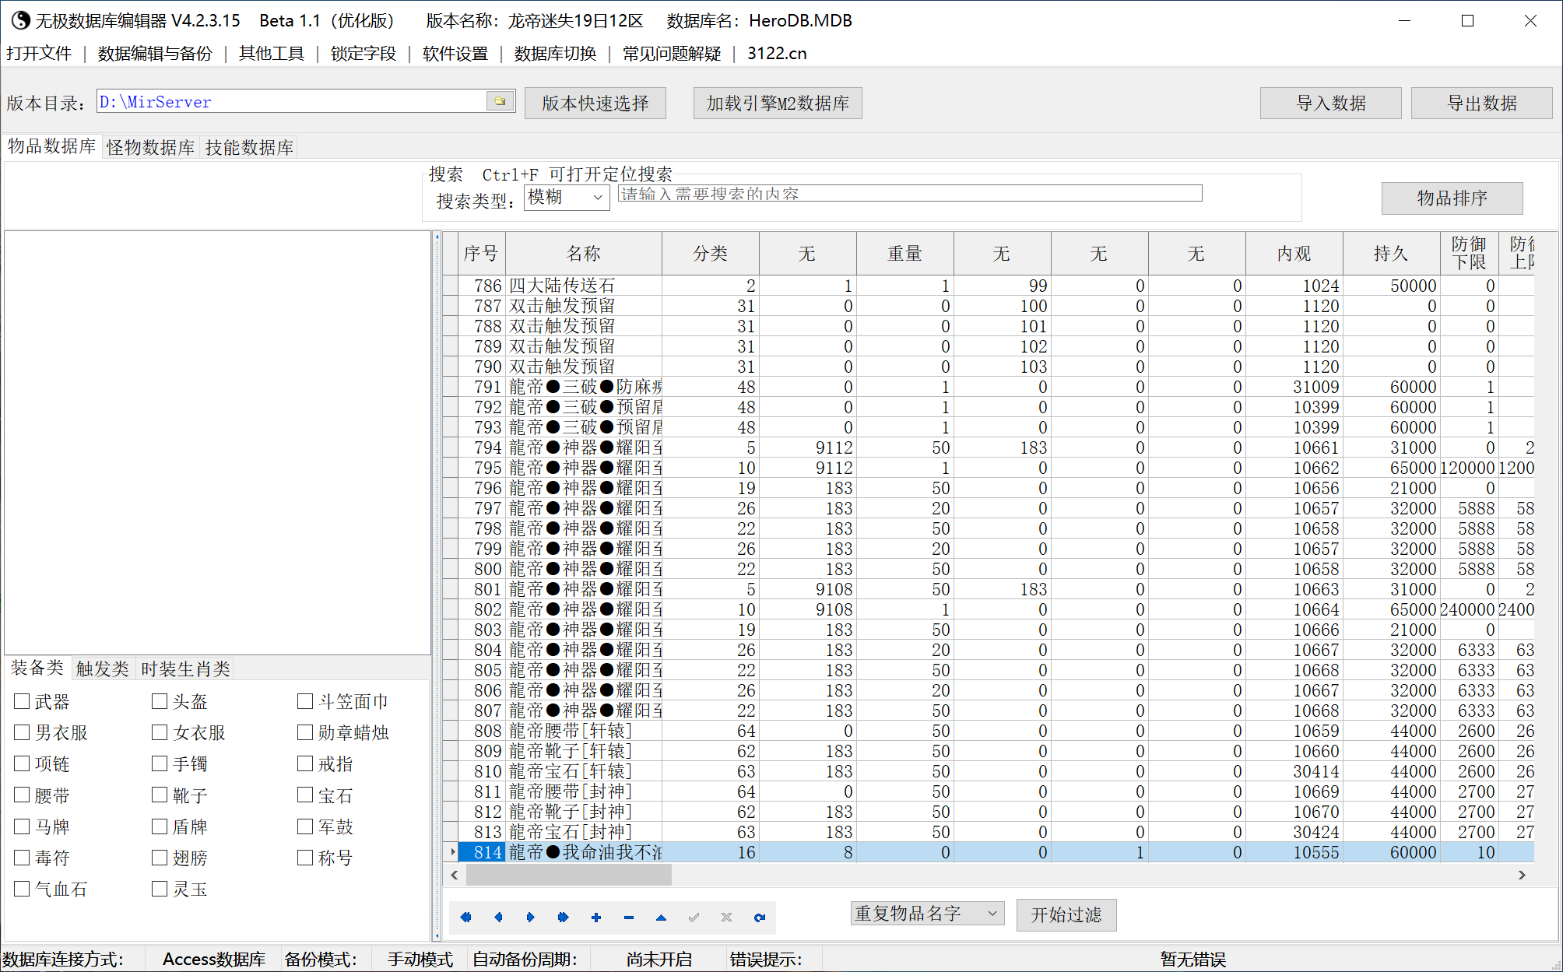The height and width of the screenshot is (972, 1563).
Task: Select row 808 龍帝腰带[轩辕]
Action: point(989,731)
